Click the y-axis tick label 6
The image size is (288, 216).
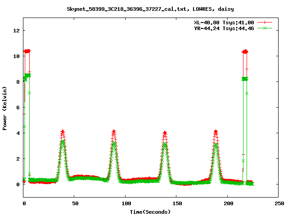point(18,108)
